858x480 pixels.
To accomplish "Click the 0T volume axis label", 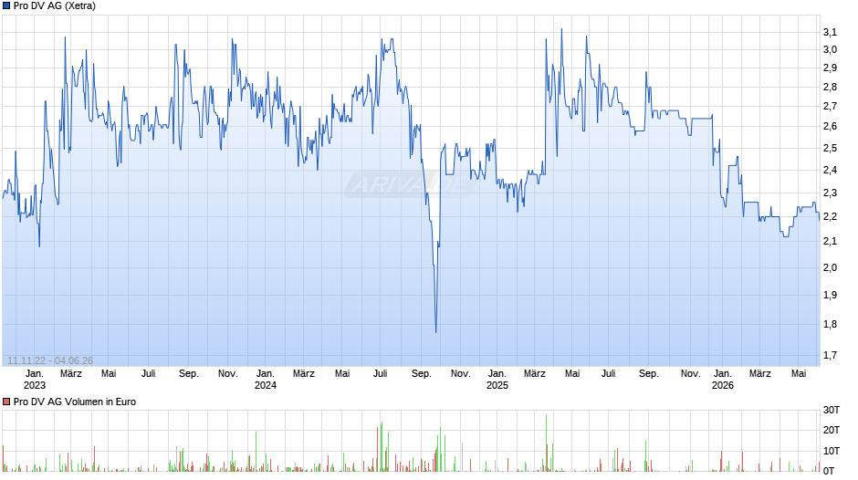I will [829, 471].
